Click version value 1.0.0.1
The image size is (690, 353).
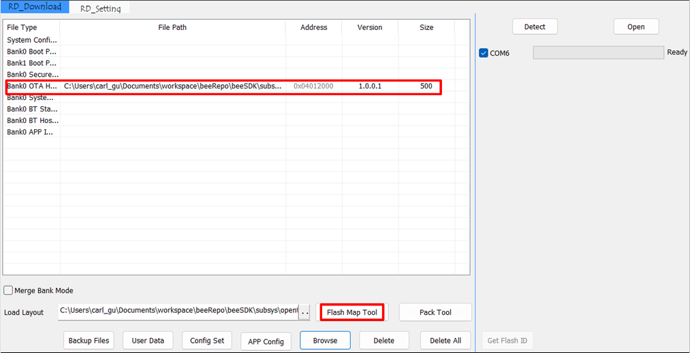[370, 86]
